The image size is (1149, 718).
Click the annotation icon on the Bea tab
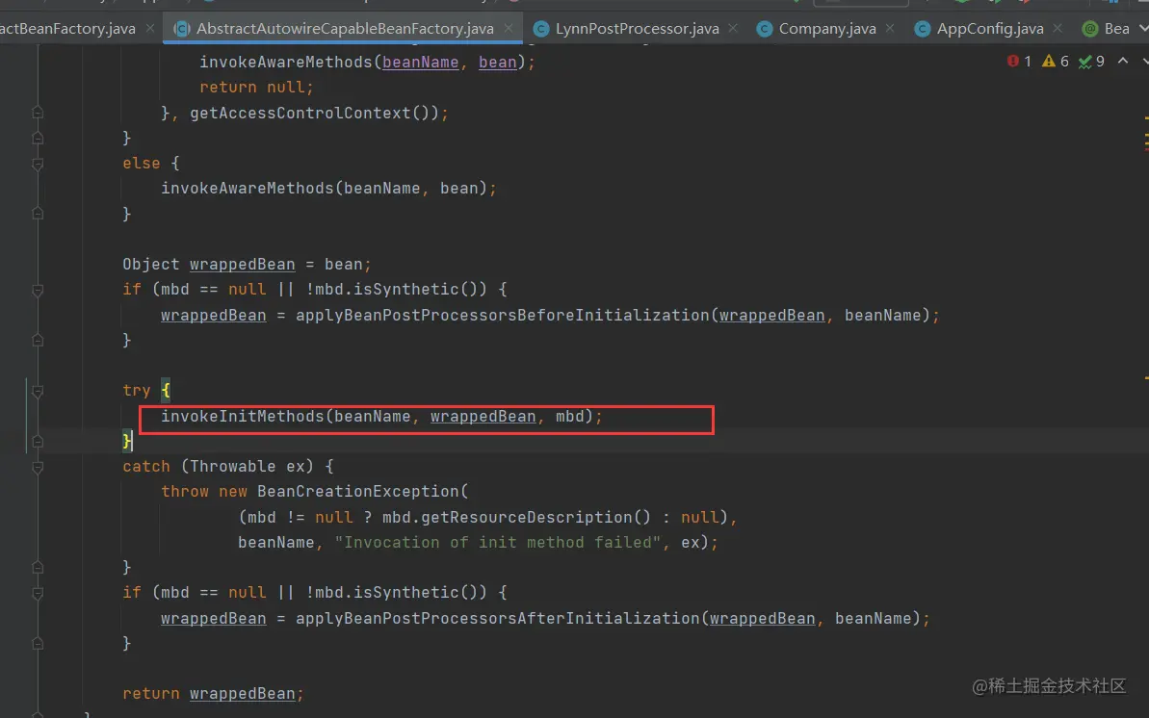click(x=1090, y=29)
